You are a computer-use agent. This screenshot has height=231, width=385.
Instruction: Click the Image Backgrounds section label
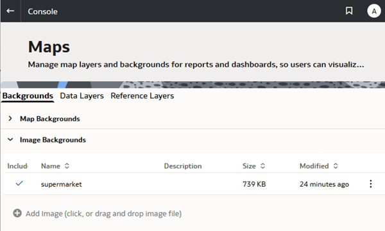[x=53, y=140]
